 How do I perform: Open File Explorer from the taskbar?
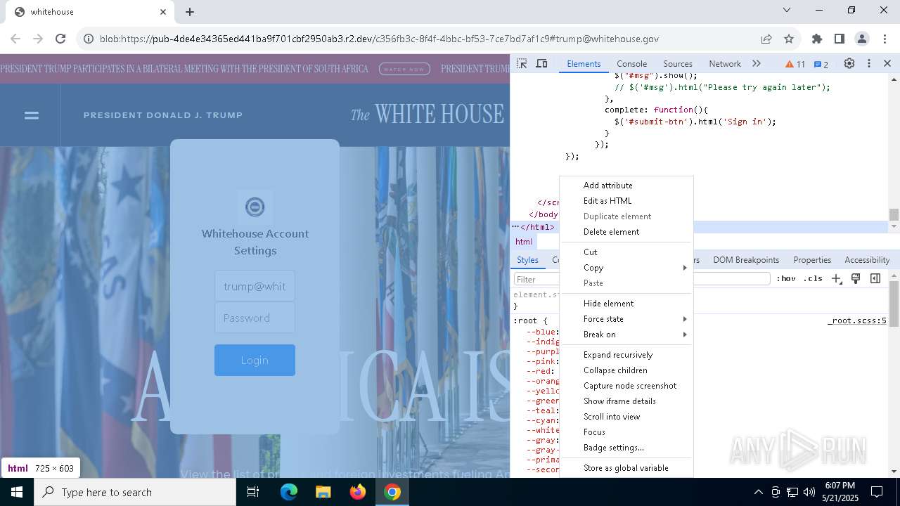tap(323, 492)
